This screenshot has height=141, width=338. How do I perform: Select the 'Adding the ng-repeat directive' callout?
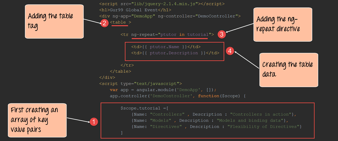[x=283, y=24]
